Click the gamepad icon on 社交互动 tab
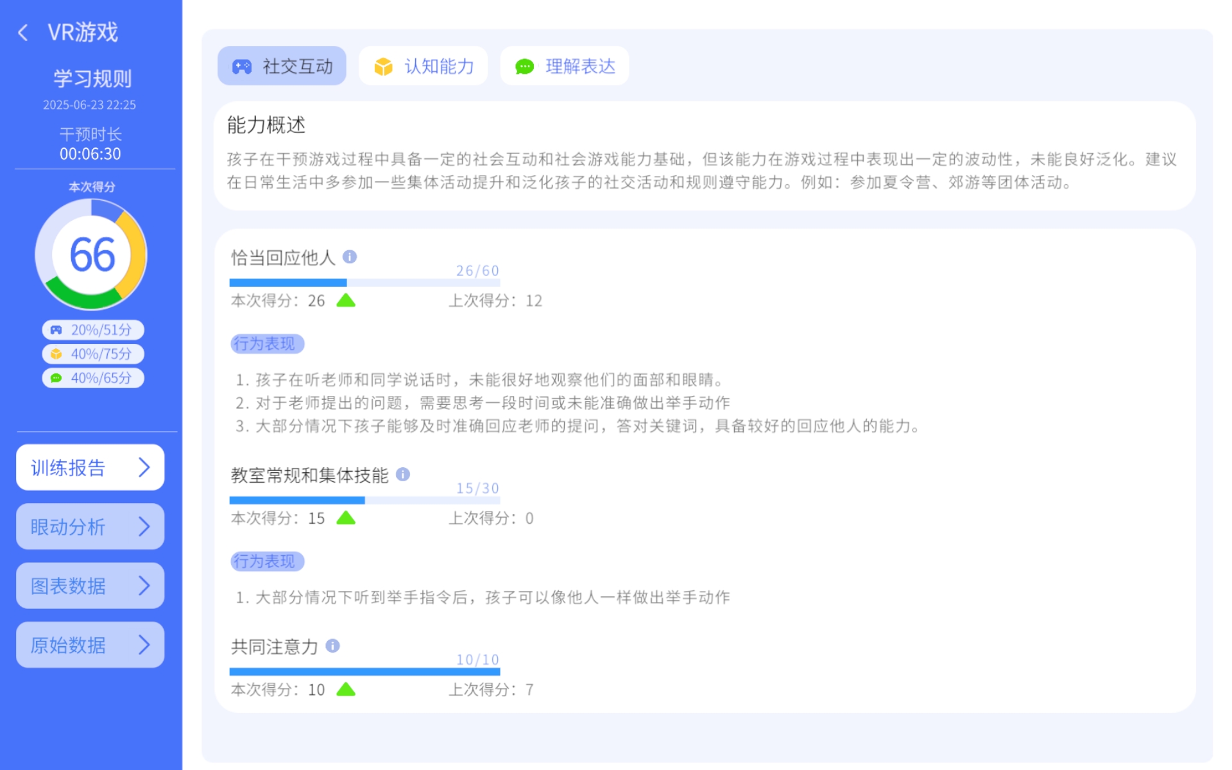 click(x=241, y=65)
